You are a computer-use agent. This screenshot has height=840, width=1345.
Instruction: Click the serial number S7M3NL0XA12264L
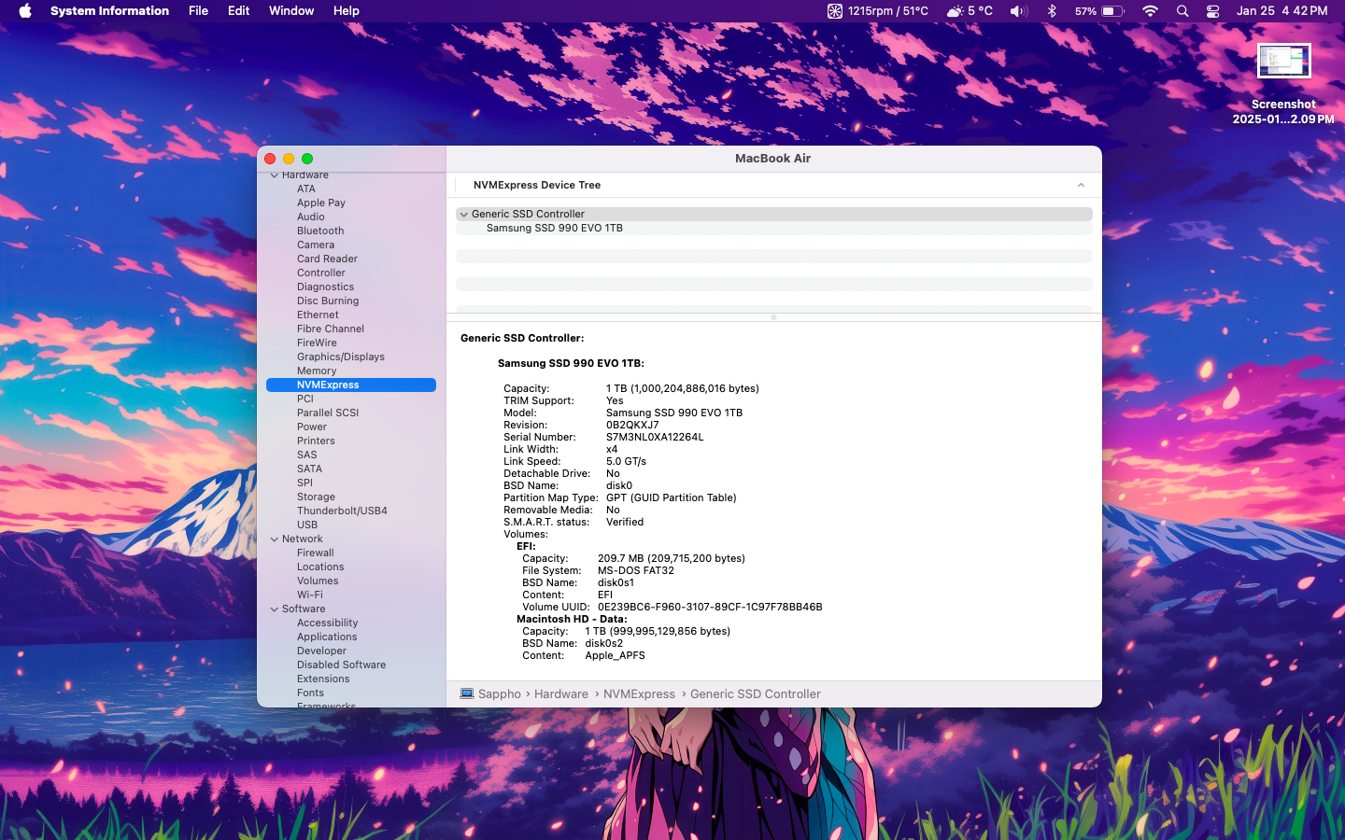(x=655, y=437)
